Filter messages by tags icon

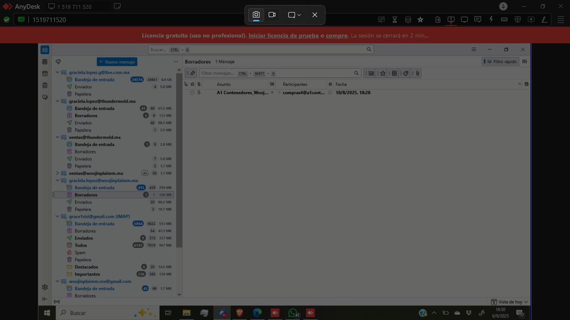(x=406, y=73)
